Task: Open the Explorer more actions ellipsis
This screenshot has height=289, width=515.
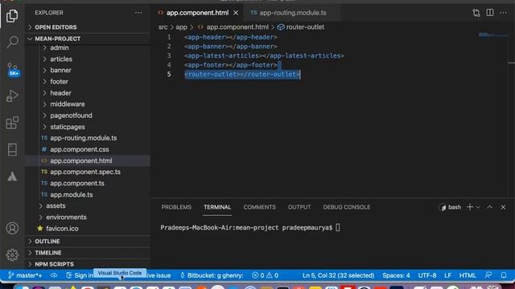Action: point(138,13)
